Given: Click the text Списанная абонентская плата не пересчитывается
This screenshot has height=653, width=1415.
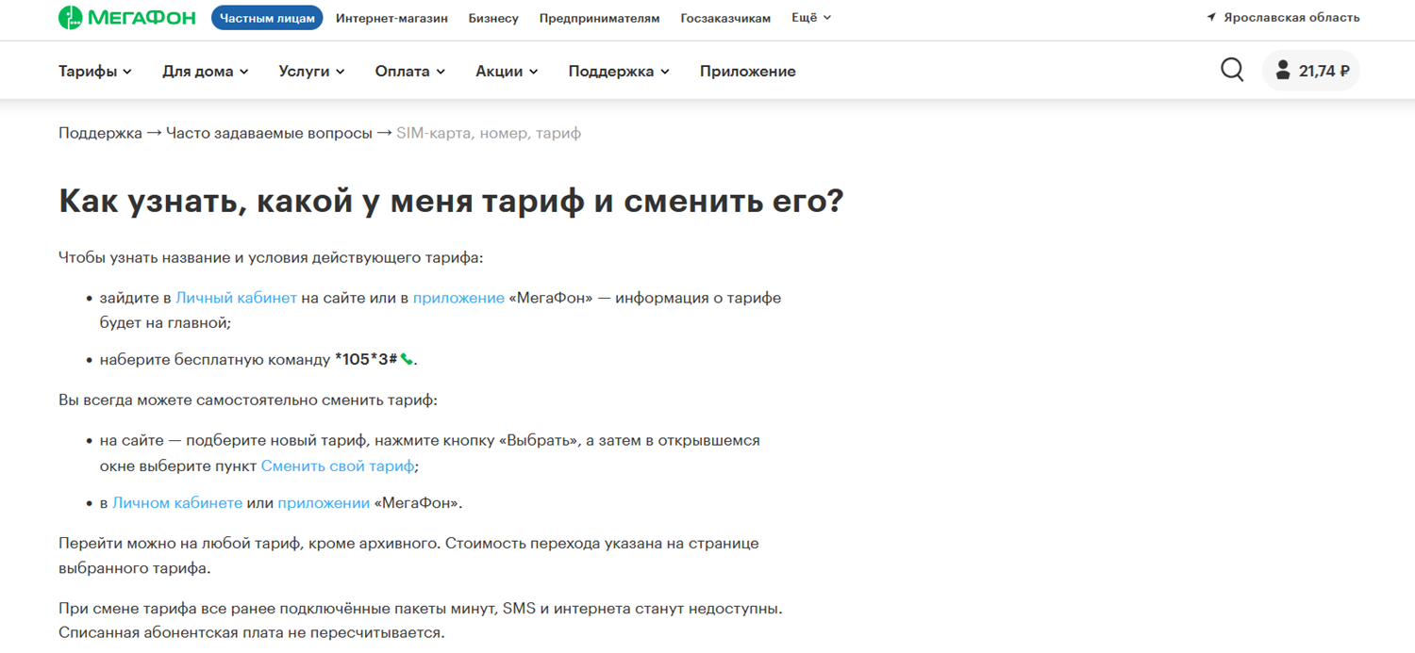Looking at the screenshot, I should tap(251, 632).
